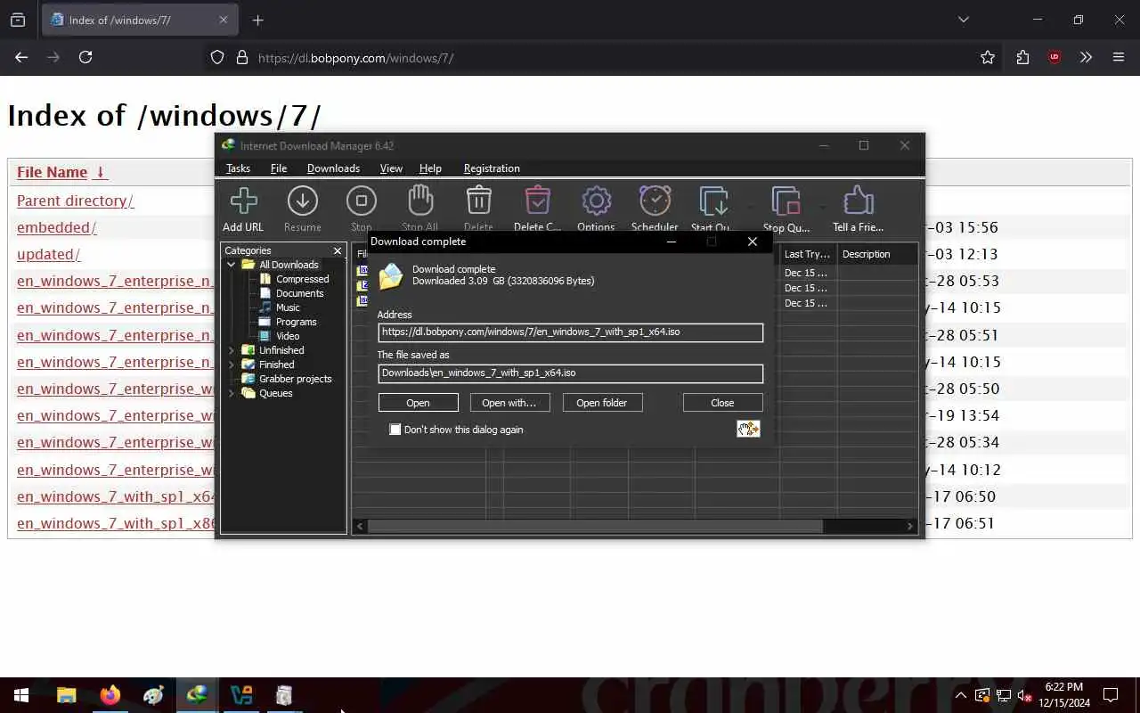Click the scrollbar's right arrow in IDM list

910,527
